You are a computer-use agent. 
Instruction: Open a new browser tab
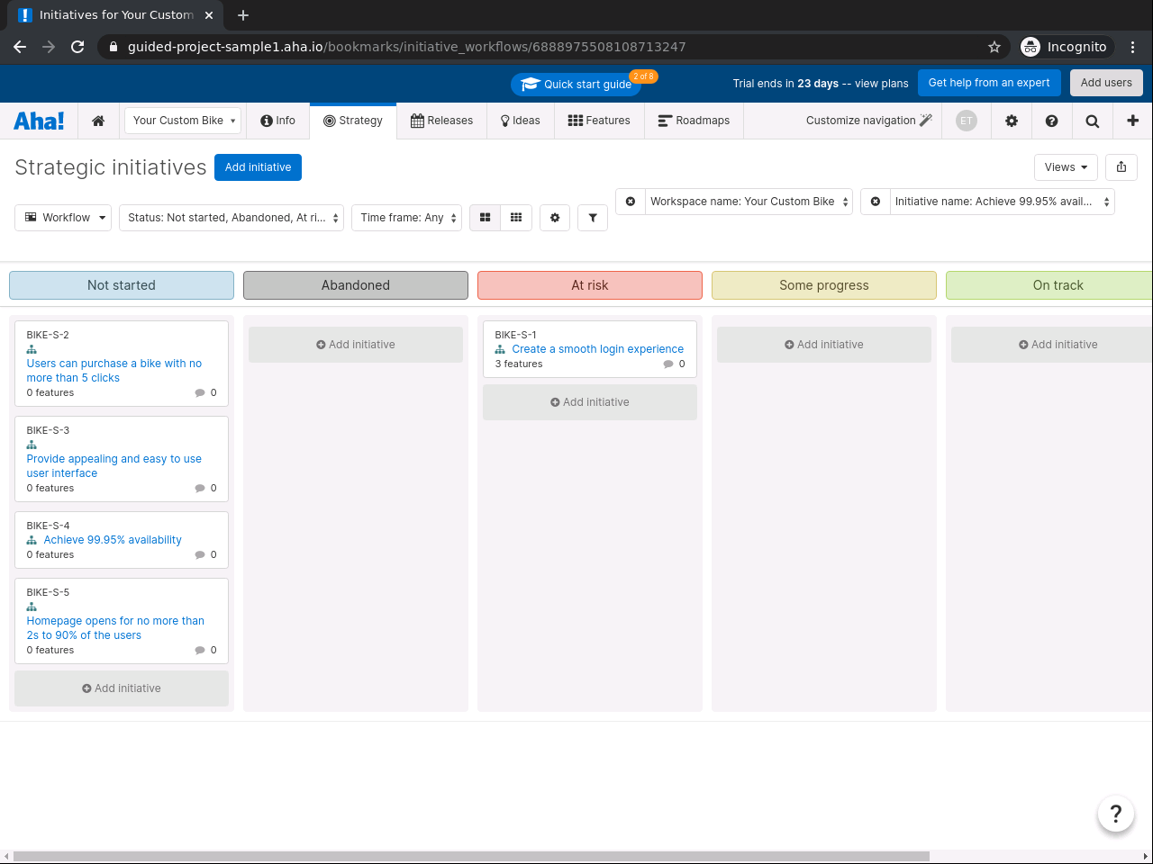[243, 15]
